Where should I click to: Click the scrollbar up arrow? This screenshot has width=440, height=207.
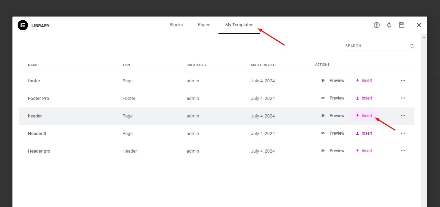(x=424, y=37)
